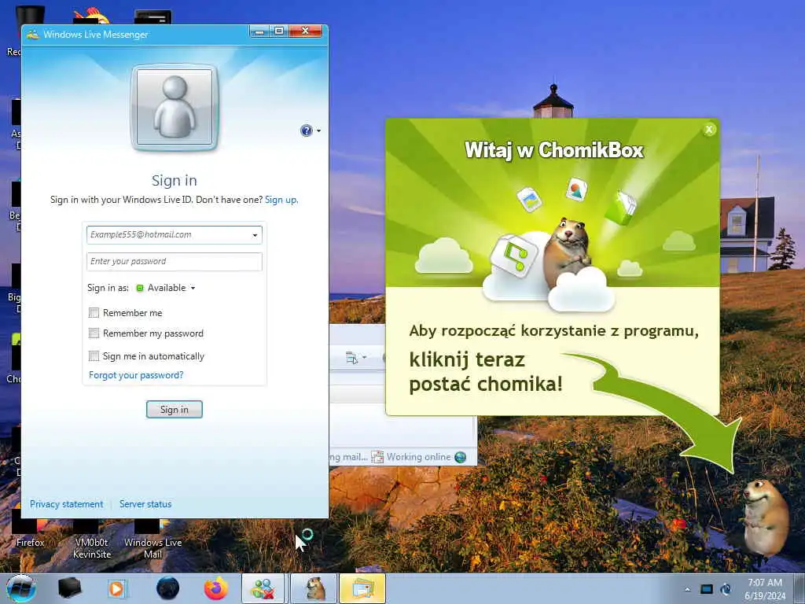
Task: Click the send/receive status icon in Windows Live Mail
Action: [x=377, y=457]
